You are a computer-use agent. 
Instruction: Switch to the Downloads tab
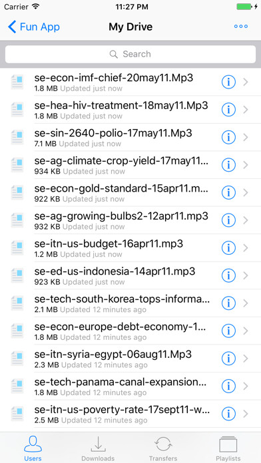98,448
